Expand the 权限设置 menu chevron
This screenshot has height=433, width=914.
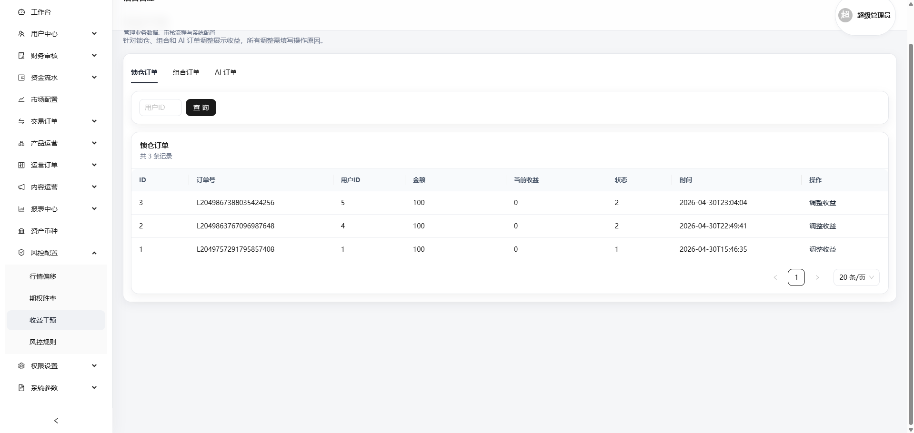[x=94, y=366]
